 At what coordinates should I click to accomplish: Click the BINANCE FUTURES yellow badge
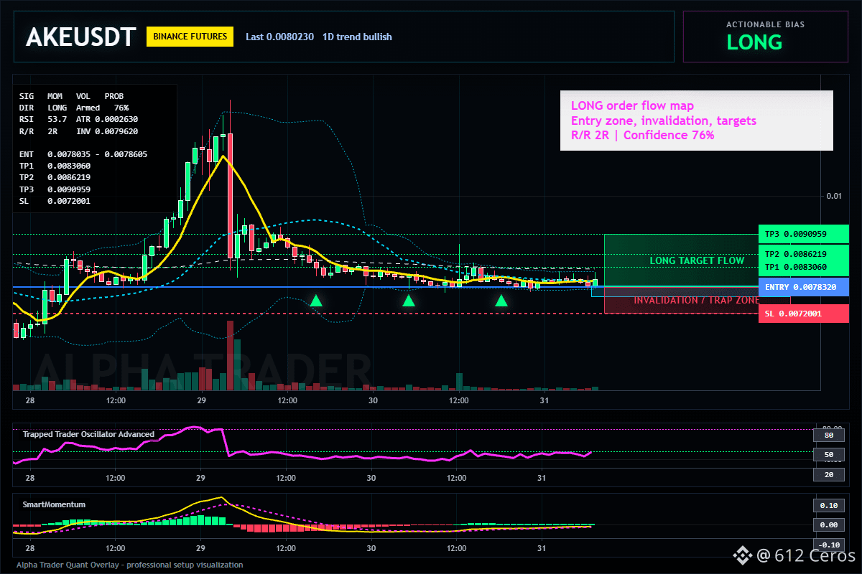tap(190, 36)
